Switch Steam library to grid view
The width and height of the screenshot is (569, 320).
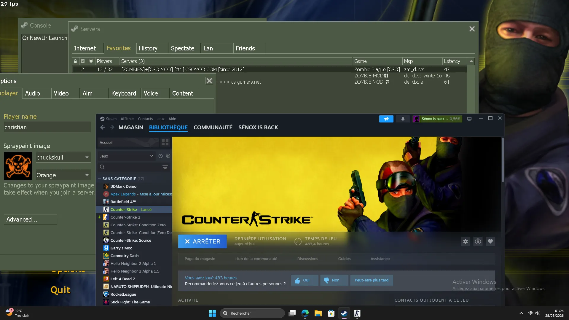[165, 142]
